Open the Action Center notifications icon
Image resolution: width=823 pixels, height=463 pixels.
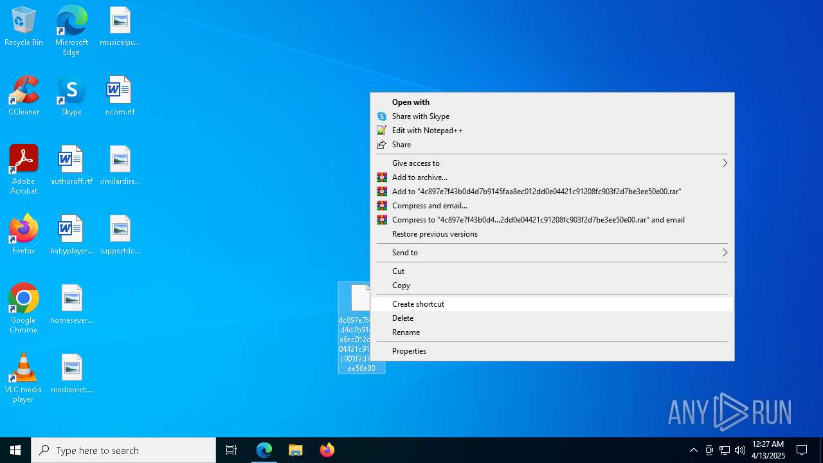pos(802,450)
